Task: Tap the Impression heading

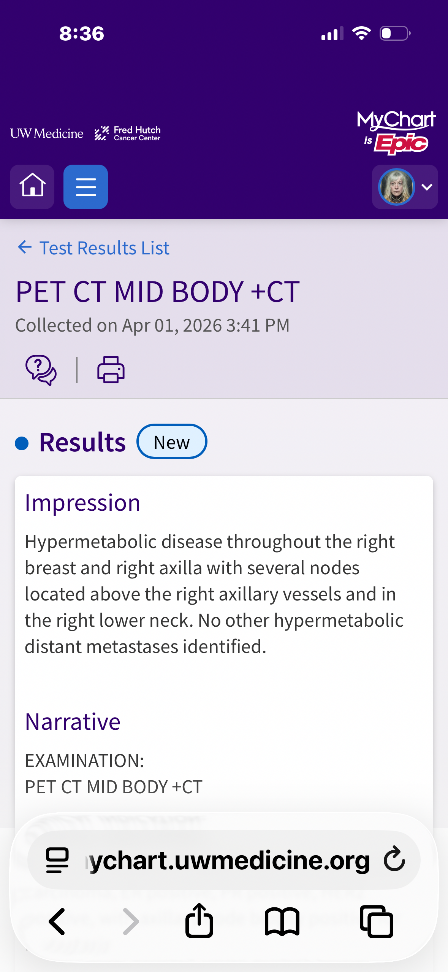Action: coord(82,503)
